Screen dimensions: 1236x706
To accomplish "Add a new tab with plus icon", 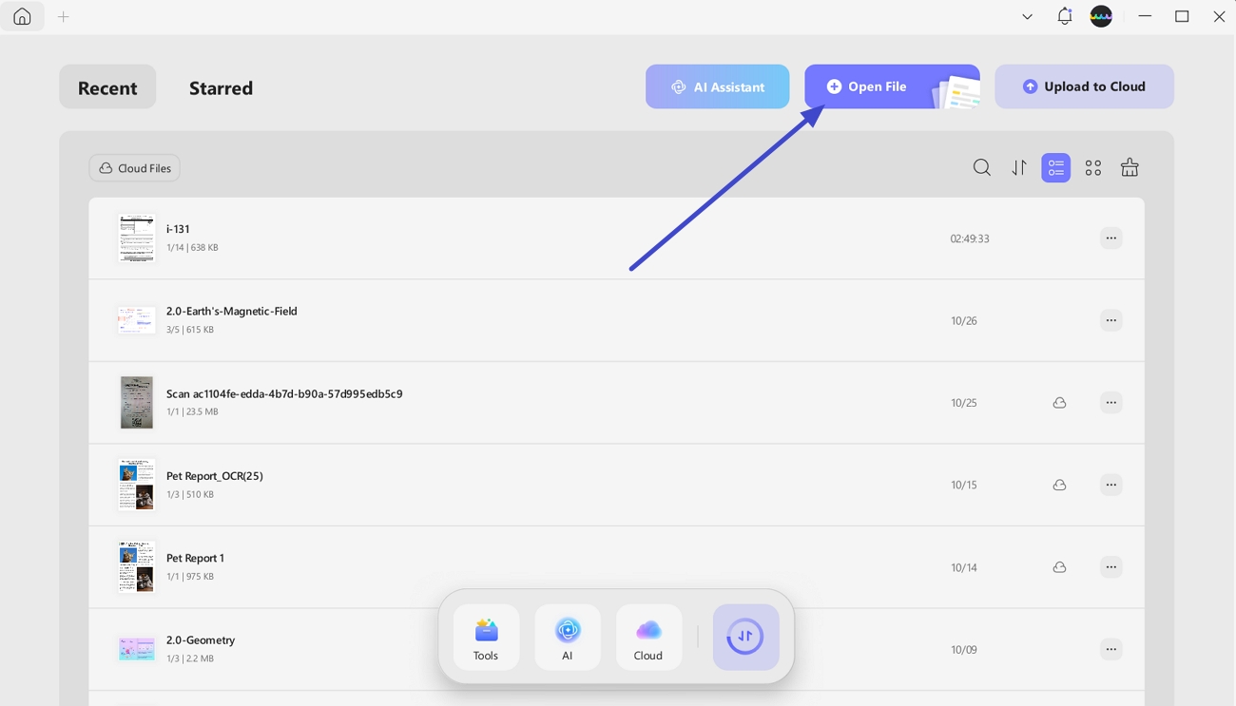I will (x=64, y=17).
